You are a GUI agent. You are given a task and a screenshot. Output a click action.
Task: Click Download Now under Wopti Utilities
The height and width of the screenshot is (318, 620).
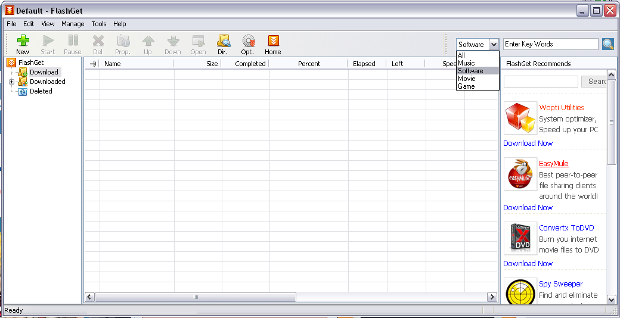coord(528,143)
